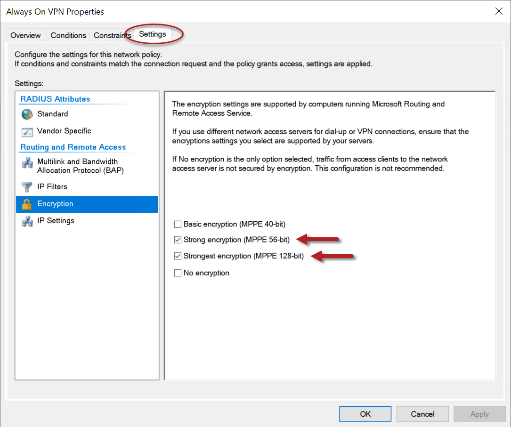The height and width of the screenshot is (427, 511).
Task: Confirm changes with the OK button
Action: (365, 414)
